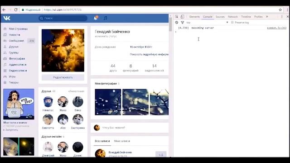Image resolution: width=290 pixels, height=163 pixels.
Task: Open first photo in Мои фотографии
Action: point(108,102)
